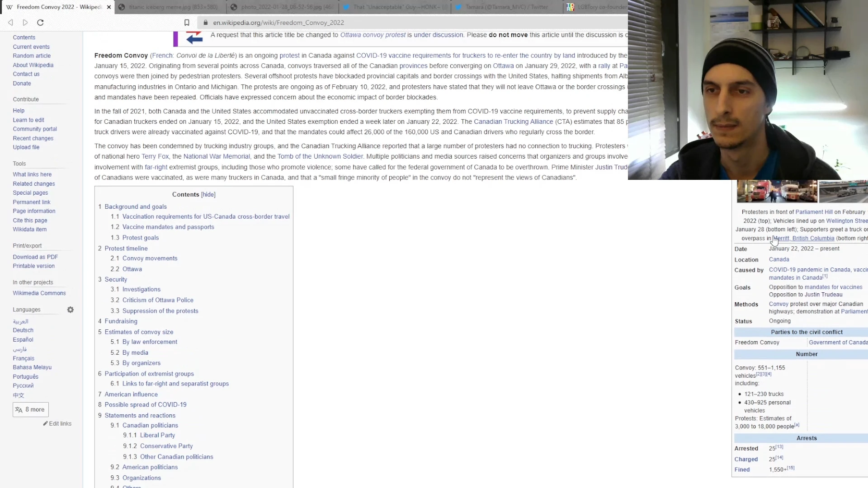868x488 pixels.
Task: Switch to Tamara Twitter tab
Action: pyautogui.click(x=506, y=7)
